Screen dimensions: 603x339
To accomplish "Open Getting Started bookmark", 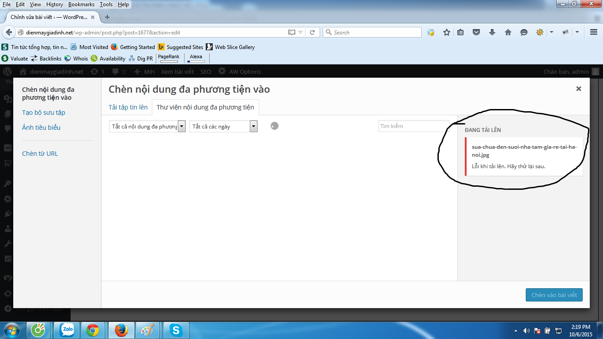I will pos(133,47).
